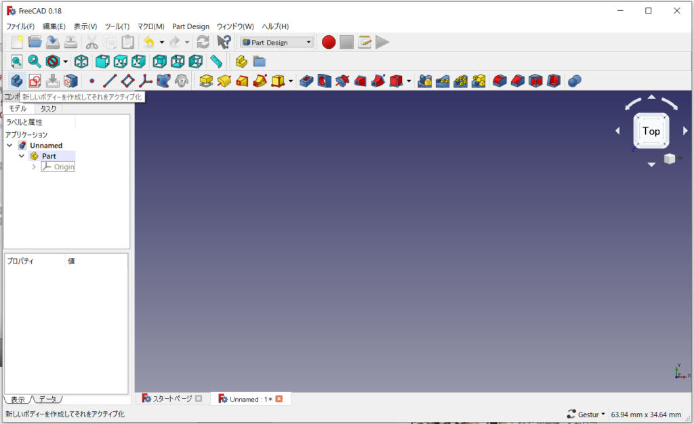Viewport: 694px width, 424px height.
Task: Open the Part Design menu
Action: [190, 26]
